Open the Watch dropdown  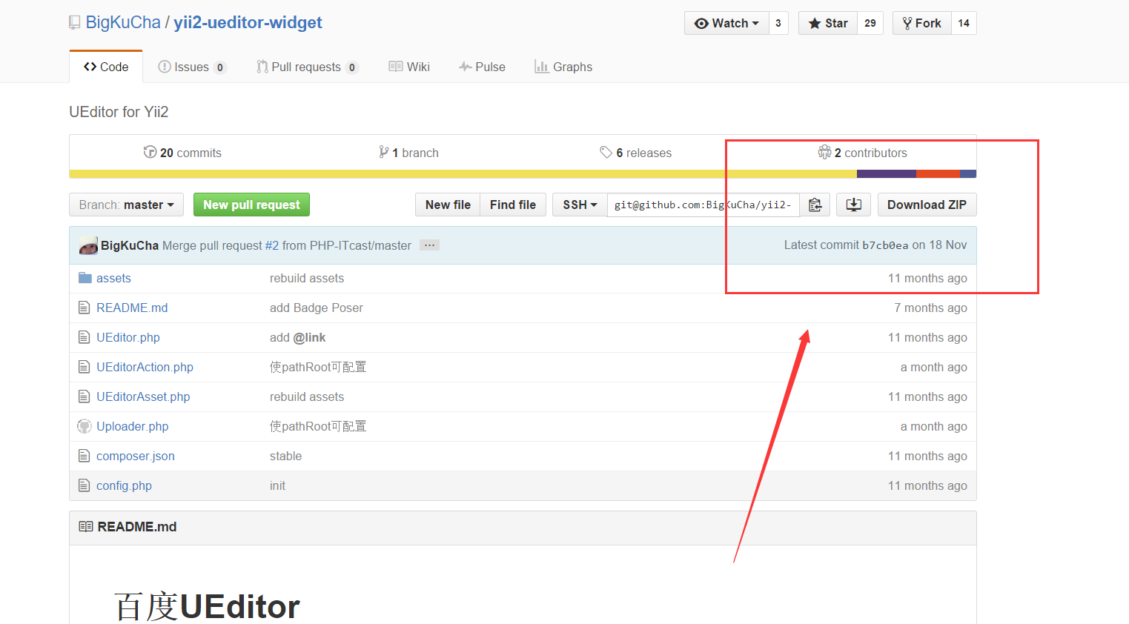pos(726,23)
